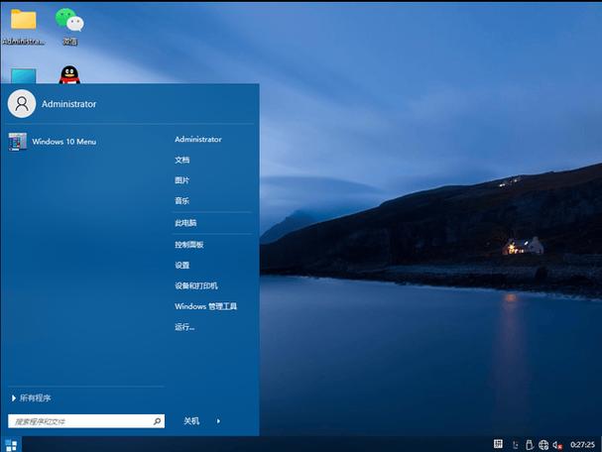Viewport: 602px width, 452px height.
Task: Open 文档 (Documents) in the Start menu
Action: coord(181,160)
